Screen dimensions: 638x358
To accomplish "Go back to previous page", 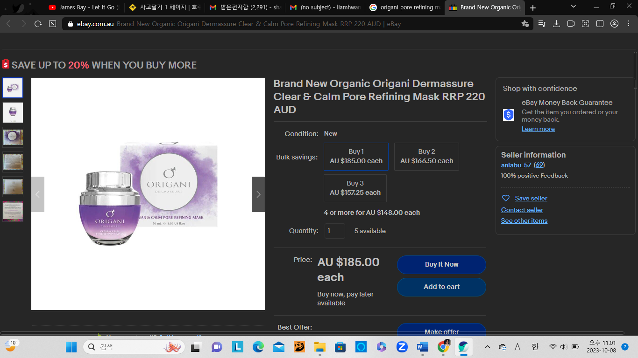I will point(9,24).
